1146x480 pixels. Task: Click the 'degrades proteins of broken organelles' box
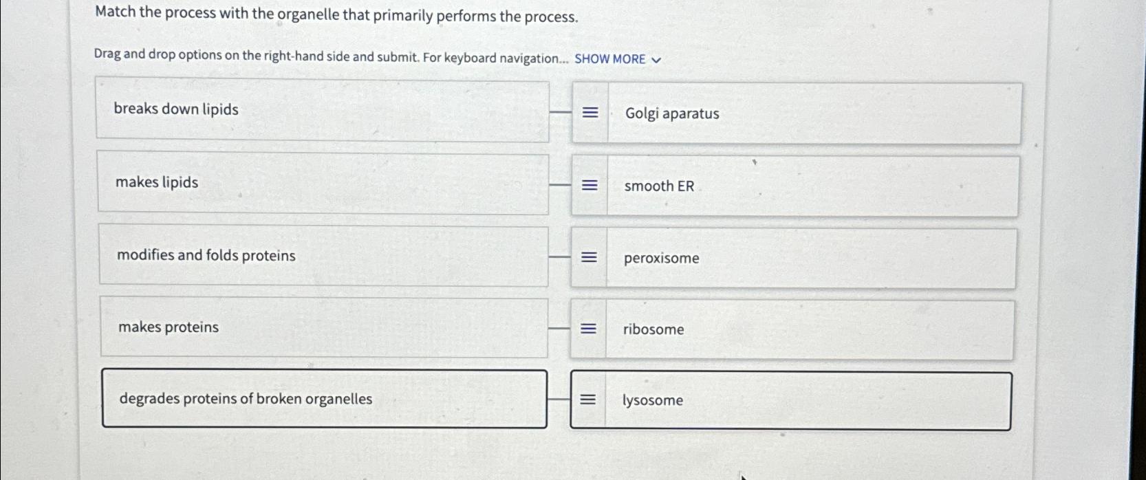coord(323,399)
